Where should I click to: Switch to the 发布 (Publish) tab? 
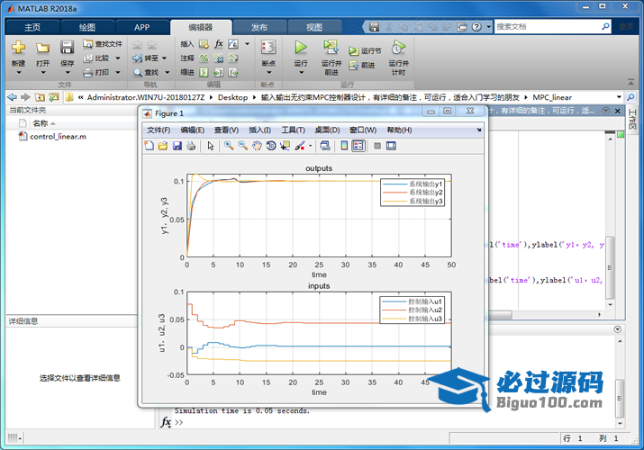click(x=259, y=27)
